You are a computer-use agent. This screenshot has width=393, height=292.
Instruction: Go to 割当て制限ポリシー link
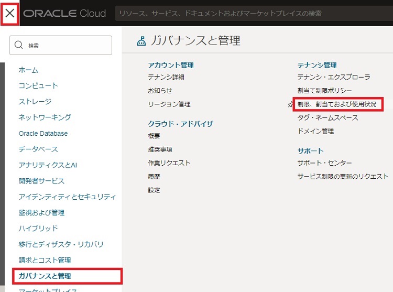click(324, 91)
